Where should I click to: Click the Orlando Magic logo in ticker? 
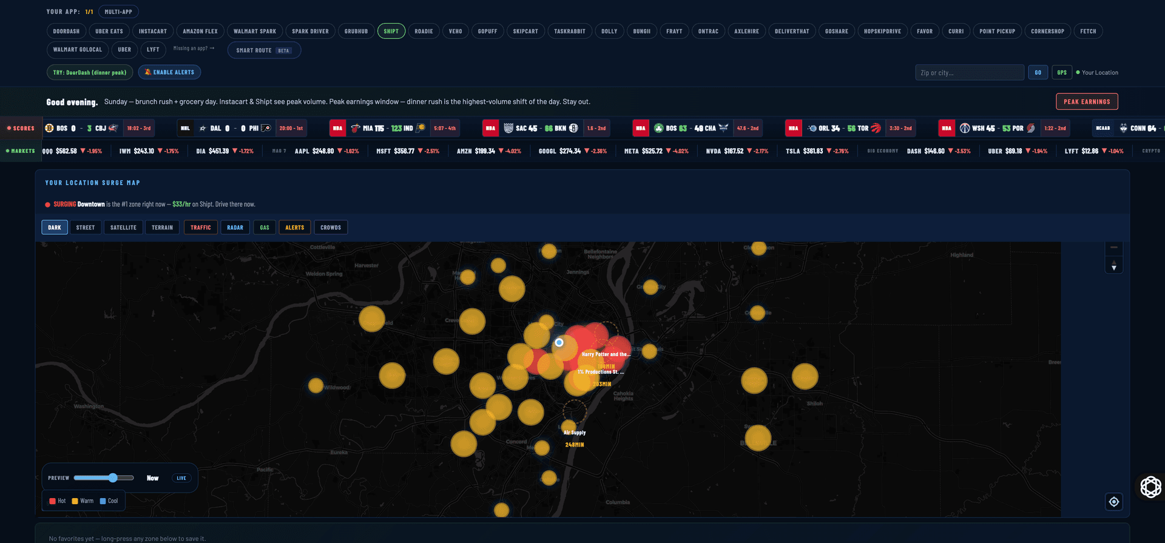coord(812,128)
